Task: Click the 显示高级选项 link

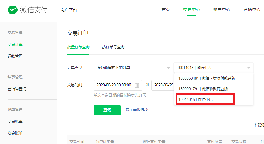Action: tap(137, 110)
